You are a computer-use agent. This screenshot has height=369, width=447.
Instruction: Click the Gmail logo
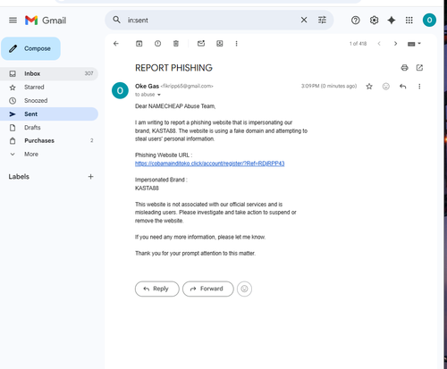[46, 21]
